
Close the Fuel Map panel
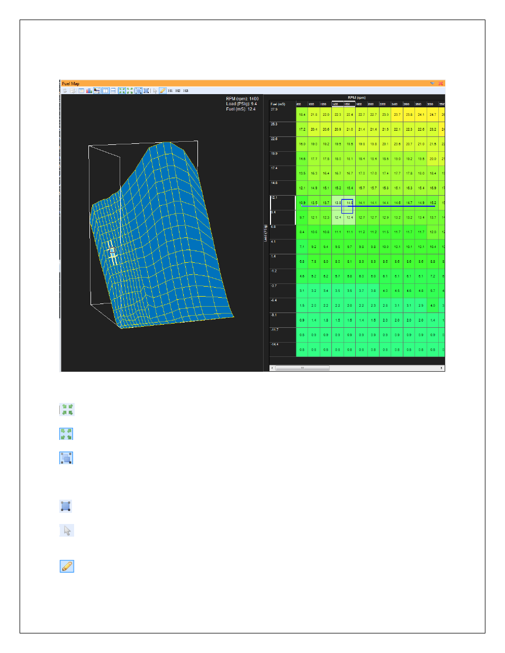[441, 84]
